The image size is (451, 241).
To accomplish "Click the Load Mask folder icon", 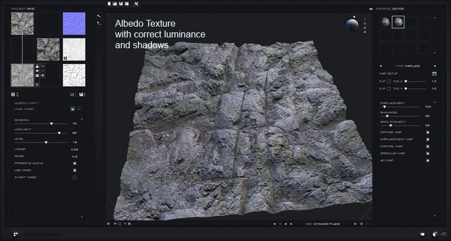I will [73, 108].
